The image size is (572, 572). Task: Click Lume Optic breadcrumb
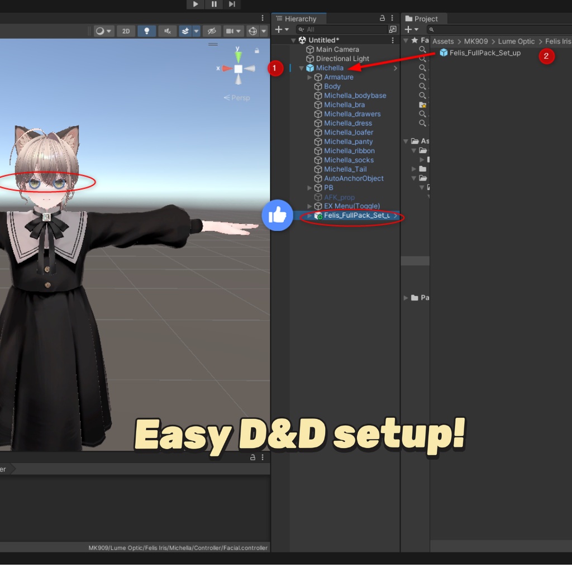pyautogui.click(x=516, y=41)
